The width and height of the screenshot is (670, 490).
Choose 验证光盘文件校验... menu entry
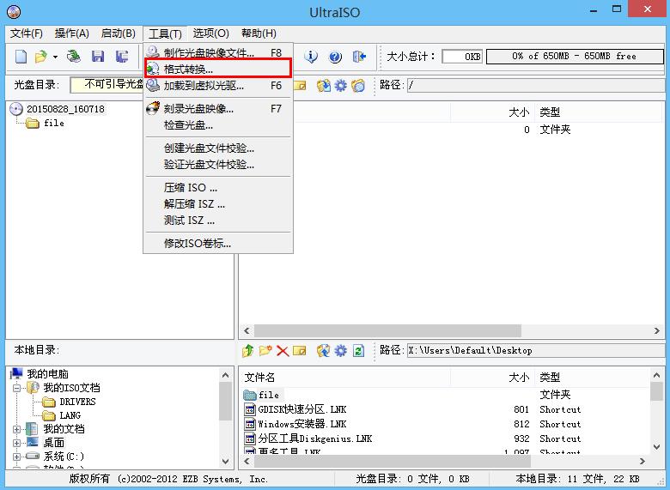coord(218,164)
